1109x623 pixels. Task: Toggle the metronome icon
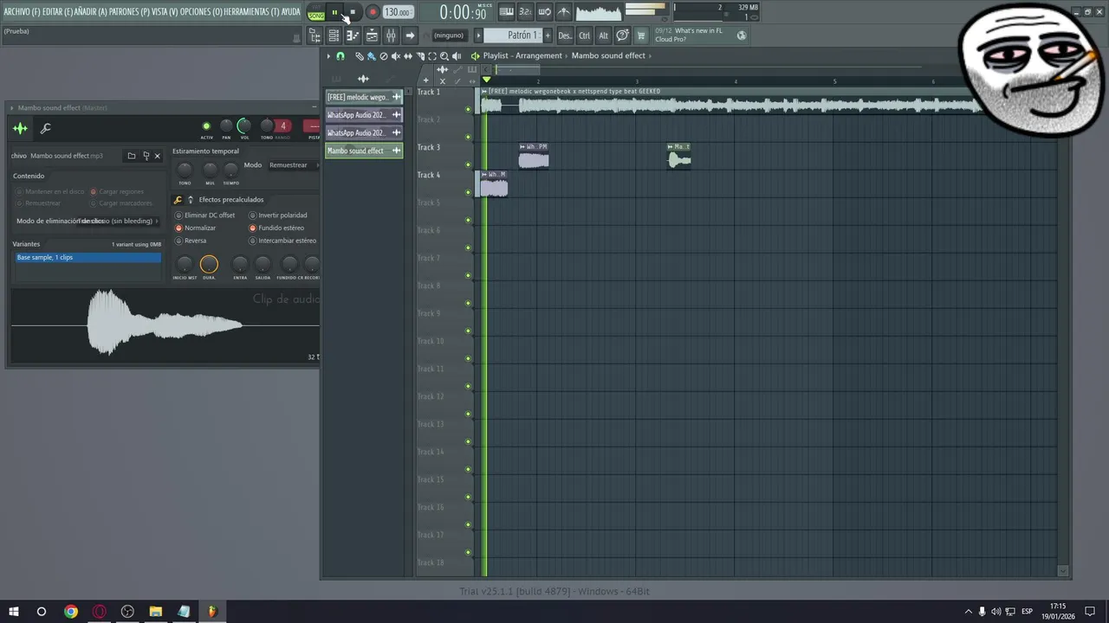[564, 12]
